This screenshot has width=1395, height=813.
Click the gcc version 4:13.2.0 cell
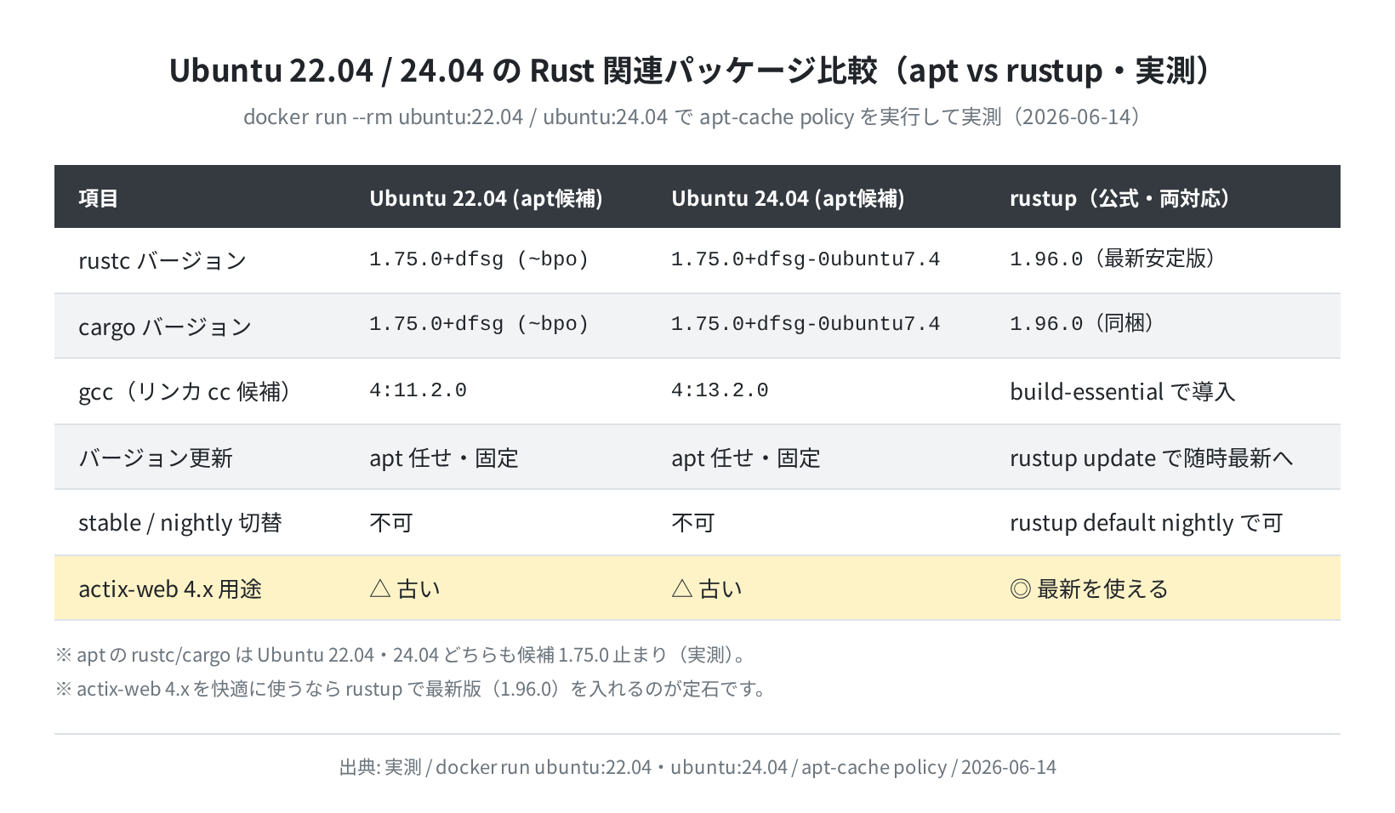pos(720,390)
